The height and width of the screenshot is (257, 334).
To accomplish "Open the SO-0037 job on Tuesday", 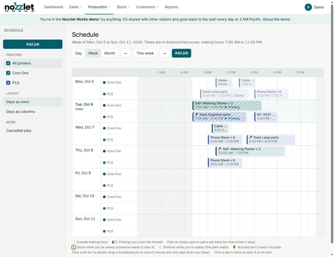I will coord(266,117).
